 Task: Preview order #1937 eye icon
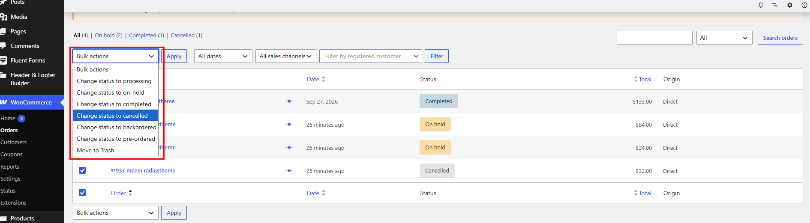click(x=289, y=171)
